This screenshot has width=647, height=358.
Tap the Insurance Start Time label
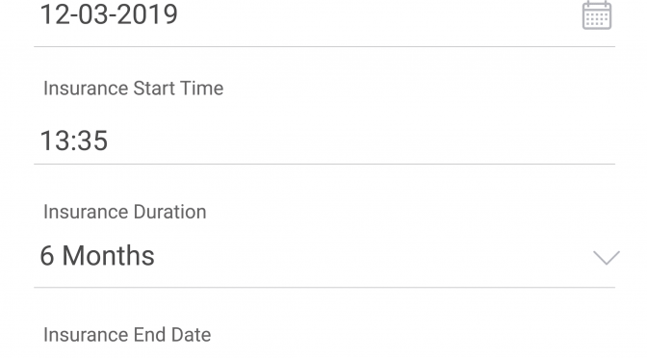click(x=133, y=89)
